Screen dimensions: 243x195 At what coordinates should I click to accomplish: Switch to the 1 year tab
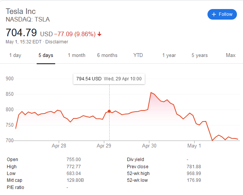coord(169,55)
